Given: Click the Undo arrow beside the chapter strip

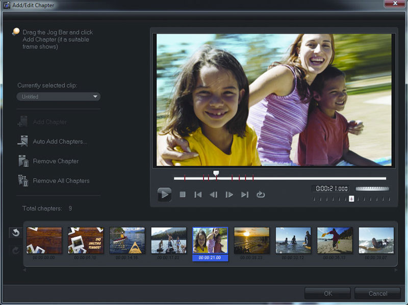Looking at the screenshot, I should coord(15,233).
